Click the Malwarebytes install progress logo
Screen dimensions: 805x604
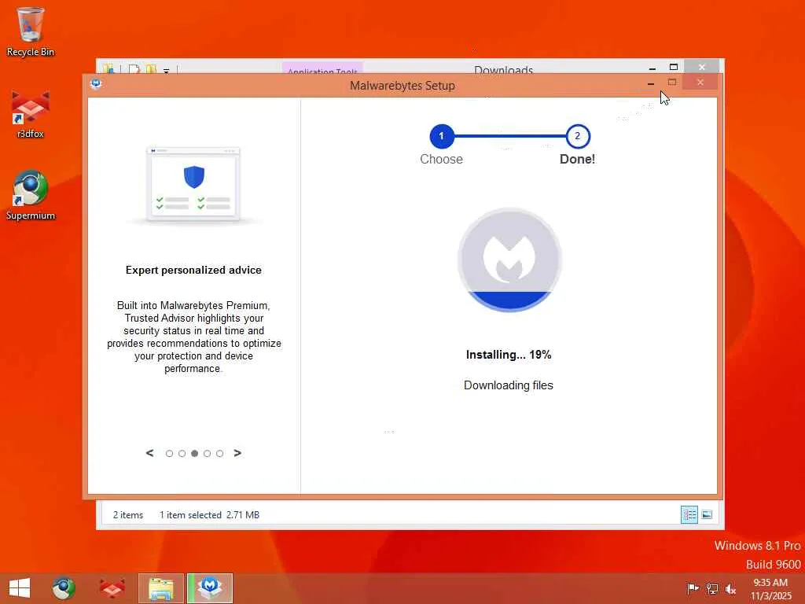click(x=509, y=260)
